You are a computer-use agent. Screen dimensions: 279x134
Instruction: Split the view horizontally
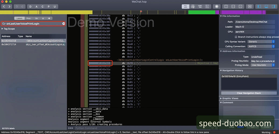pyautogui.click(x=233, y=6)
